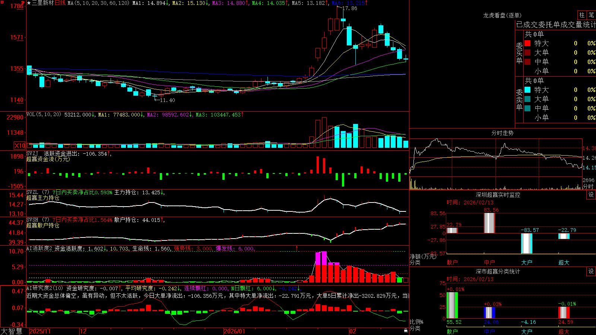The width and height of the screenshot is (596, 335).
Task: Click the teal 大单 sell order swatch
Action: point(527,99)
